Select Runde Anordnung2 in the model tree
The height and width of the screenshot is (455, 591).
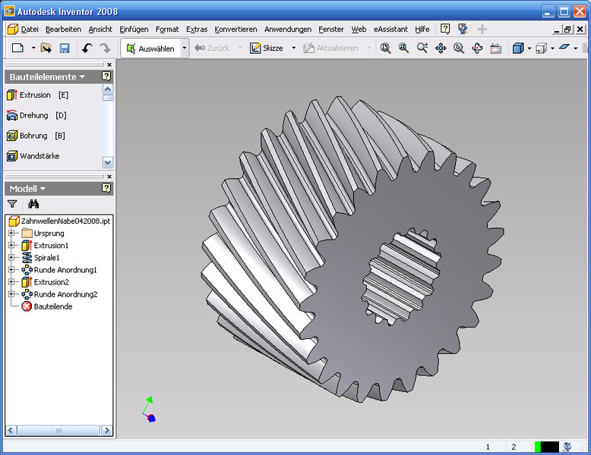coord(65,294)
